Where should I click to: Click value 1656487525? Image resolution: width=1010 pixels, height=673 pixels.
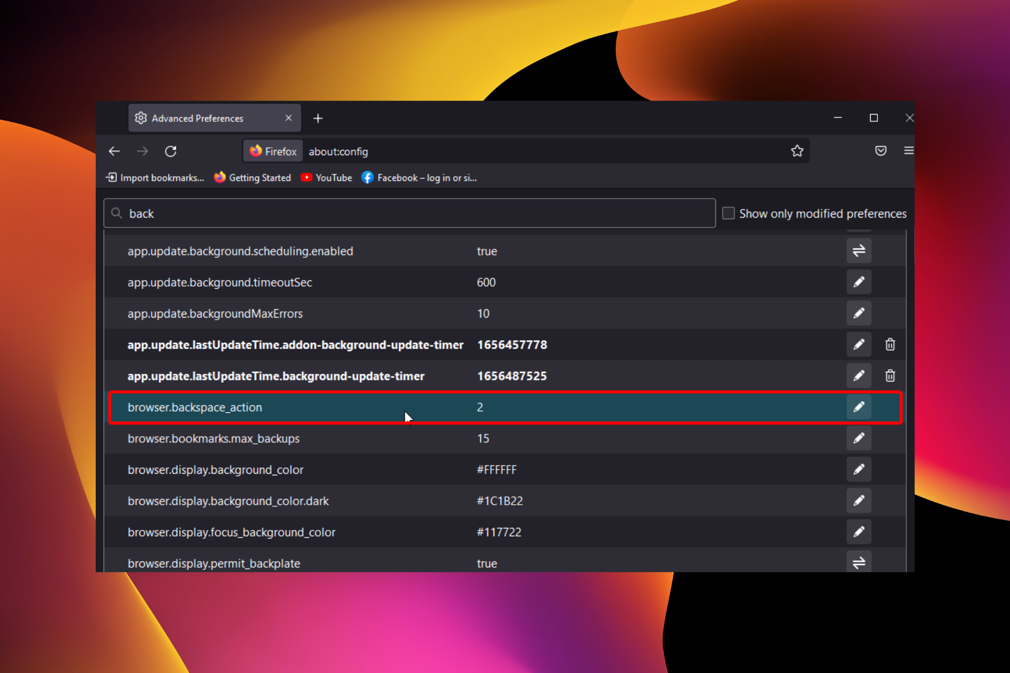[x=512, y=376]
